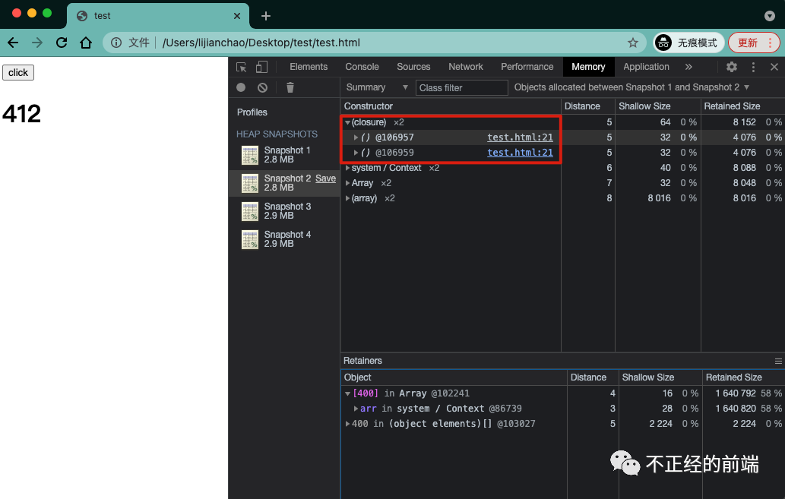The image size is (785, 499).
Task: Click the red update button
Action: [753, 43]
